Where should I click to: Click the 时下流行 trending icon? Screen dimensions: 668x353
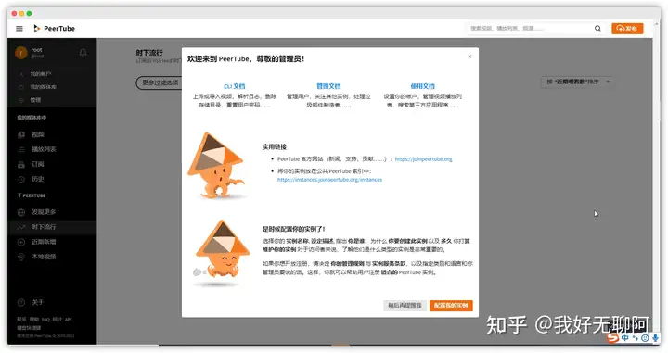point(20,227)
